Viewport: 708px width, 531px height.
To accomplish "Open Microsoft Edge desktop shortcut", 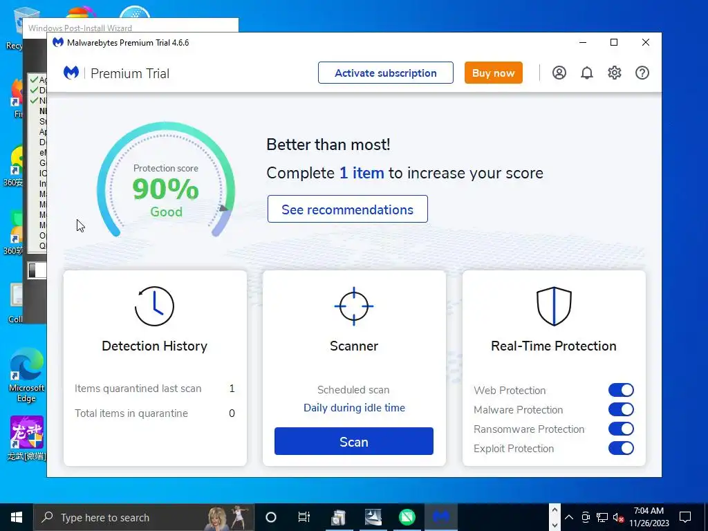I will (26, 375).
